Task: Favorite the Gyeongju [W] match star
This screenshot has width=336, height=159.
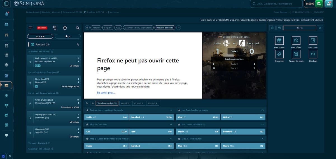Action: tap(30, 132)
